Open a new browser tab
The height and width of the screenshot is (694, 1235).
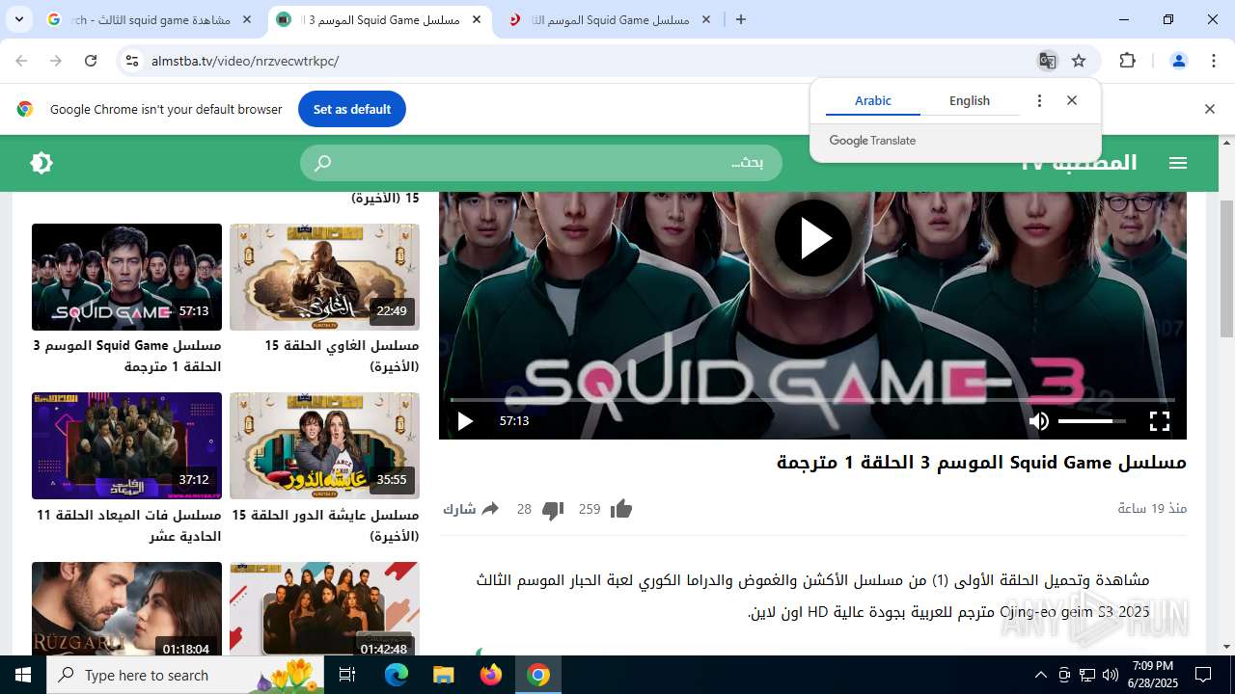(741, 19)
